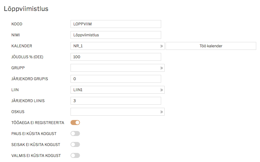This screenshot has height=162, width=260.
Task: Click the KOOD field containing LOPPVIIM
Action: (116, 24)
